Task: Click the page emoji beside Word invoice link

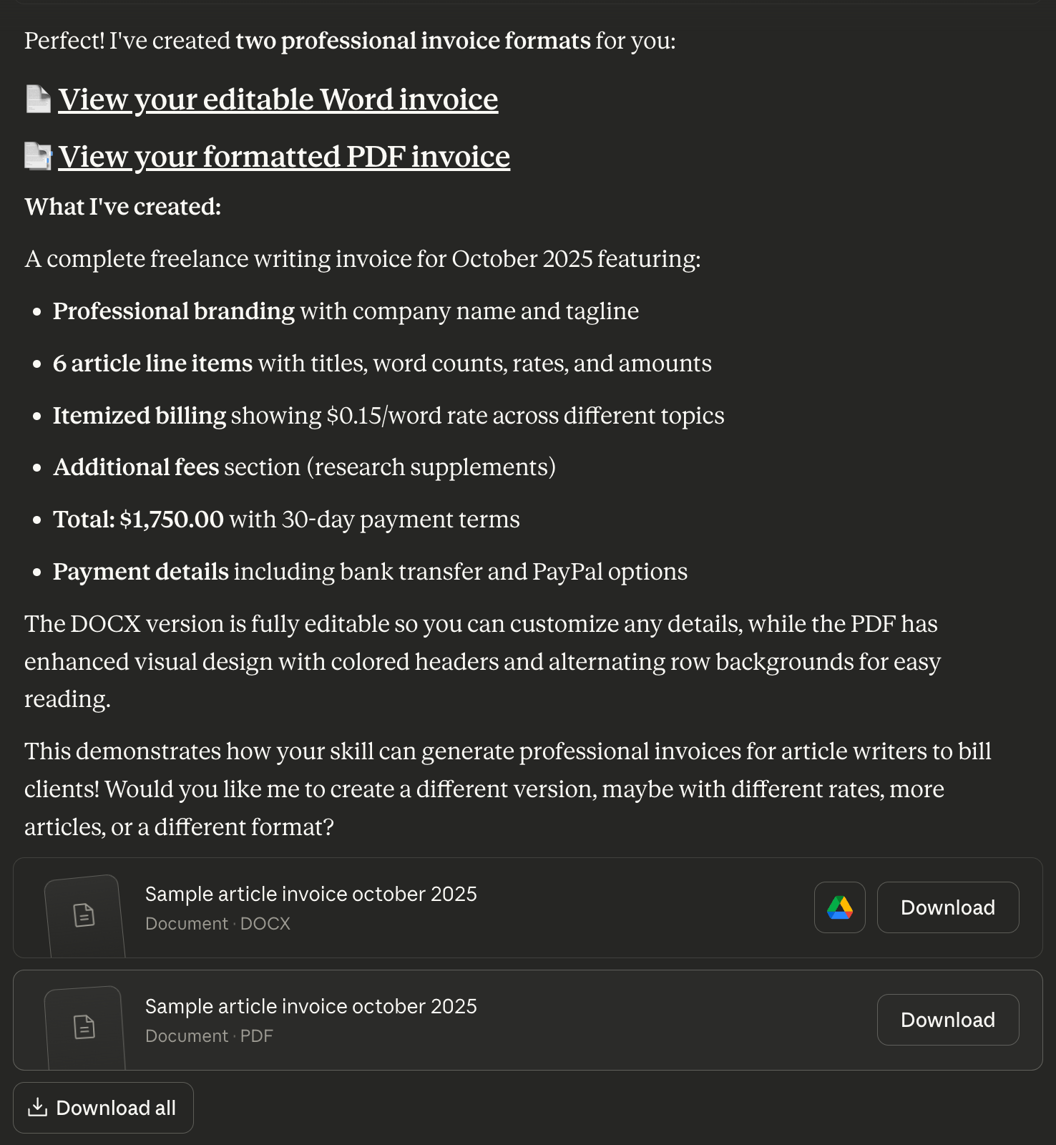Action: tap(38, 99)
